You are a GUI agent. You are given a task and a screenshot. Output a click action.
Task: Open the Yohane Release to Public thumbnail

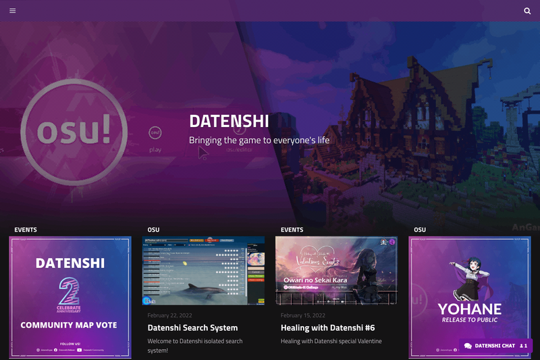[470, 297]
